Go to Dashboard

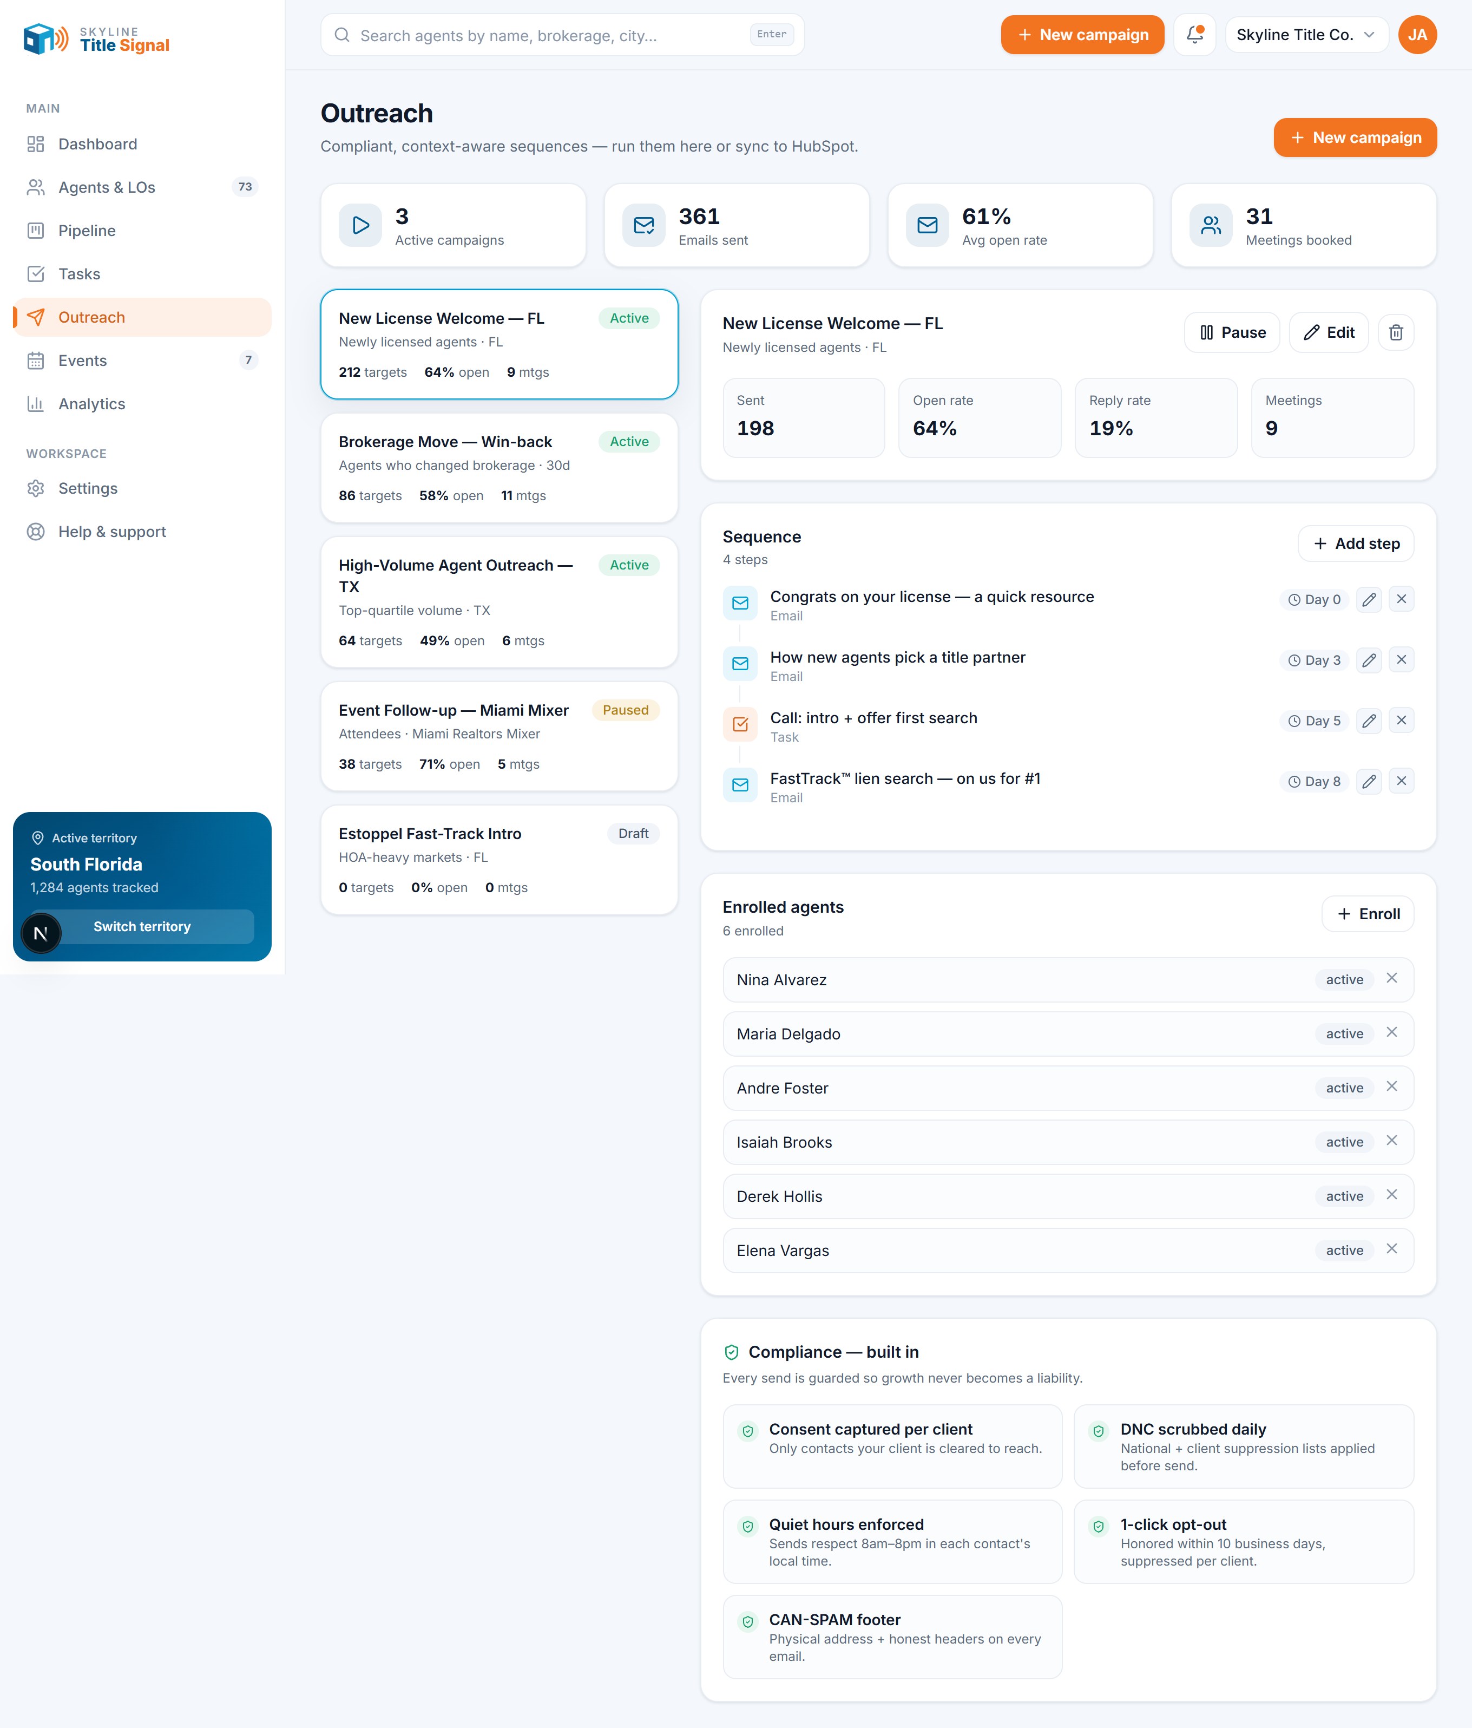click(x=142, y=145)
